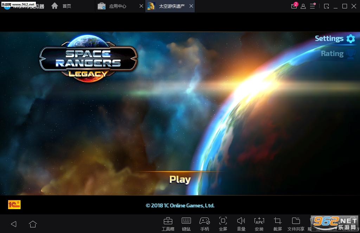Open the Rating trophy icon
This screenshot has width=360, height=233.
coord(351,54)
